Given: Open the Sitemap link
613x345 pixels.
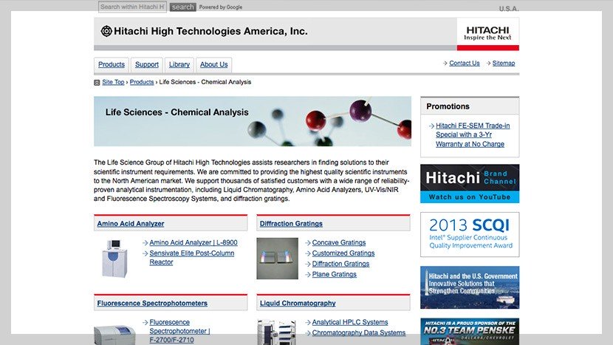Looking at the screenshot, I should [504, 63].
